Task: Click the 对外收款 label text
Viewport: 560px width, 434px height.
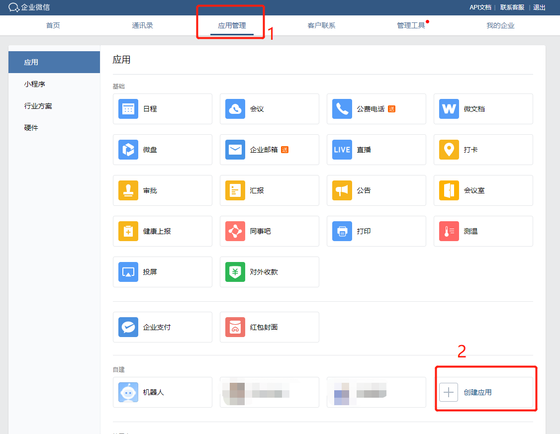Action: point(264,272)
